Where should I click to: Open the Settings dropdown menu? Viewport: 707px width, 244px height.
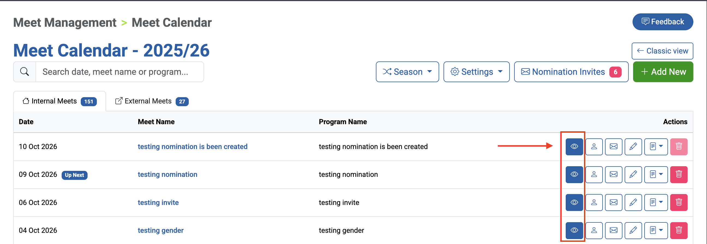pos(477,72)
